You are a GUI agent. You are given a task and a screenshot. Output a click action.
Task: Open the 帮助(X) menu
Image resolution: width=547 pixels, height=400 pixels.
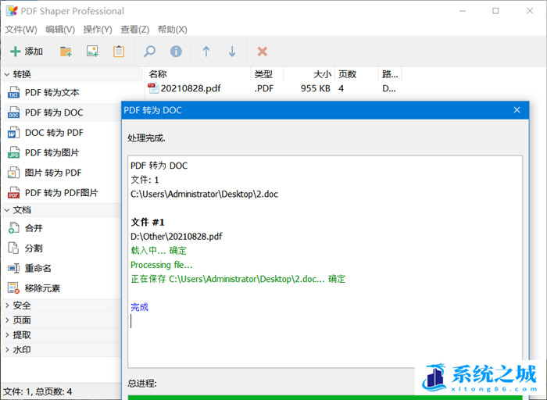pos(173,30)
